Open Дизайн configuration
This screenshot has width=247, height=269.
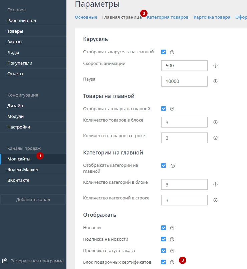[33, 106]
